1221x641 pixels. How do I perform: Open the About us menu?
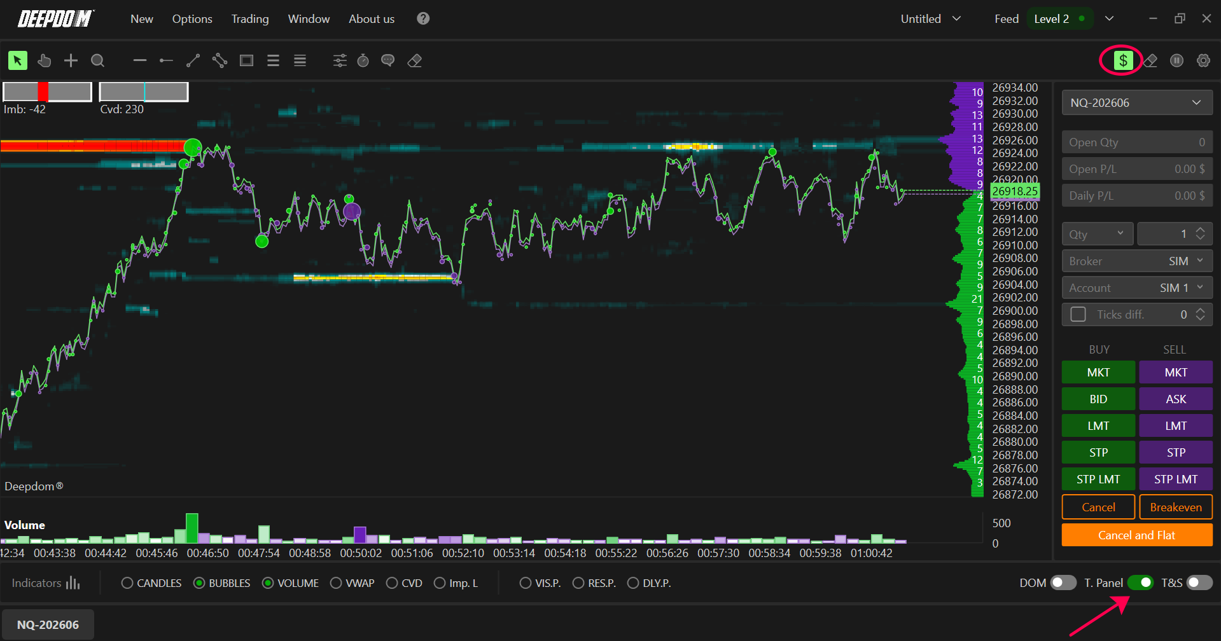tap(372, 18)
